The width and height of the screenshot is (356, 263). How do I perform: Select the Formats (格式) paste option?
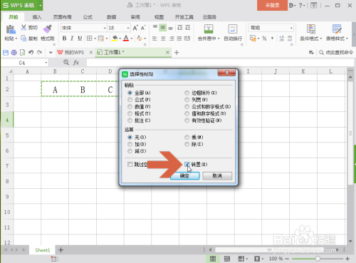click(x=130, y=113)
